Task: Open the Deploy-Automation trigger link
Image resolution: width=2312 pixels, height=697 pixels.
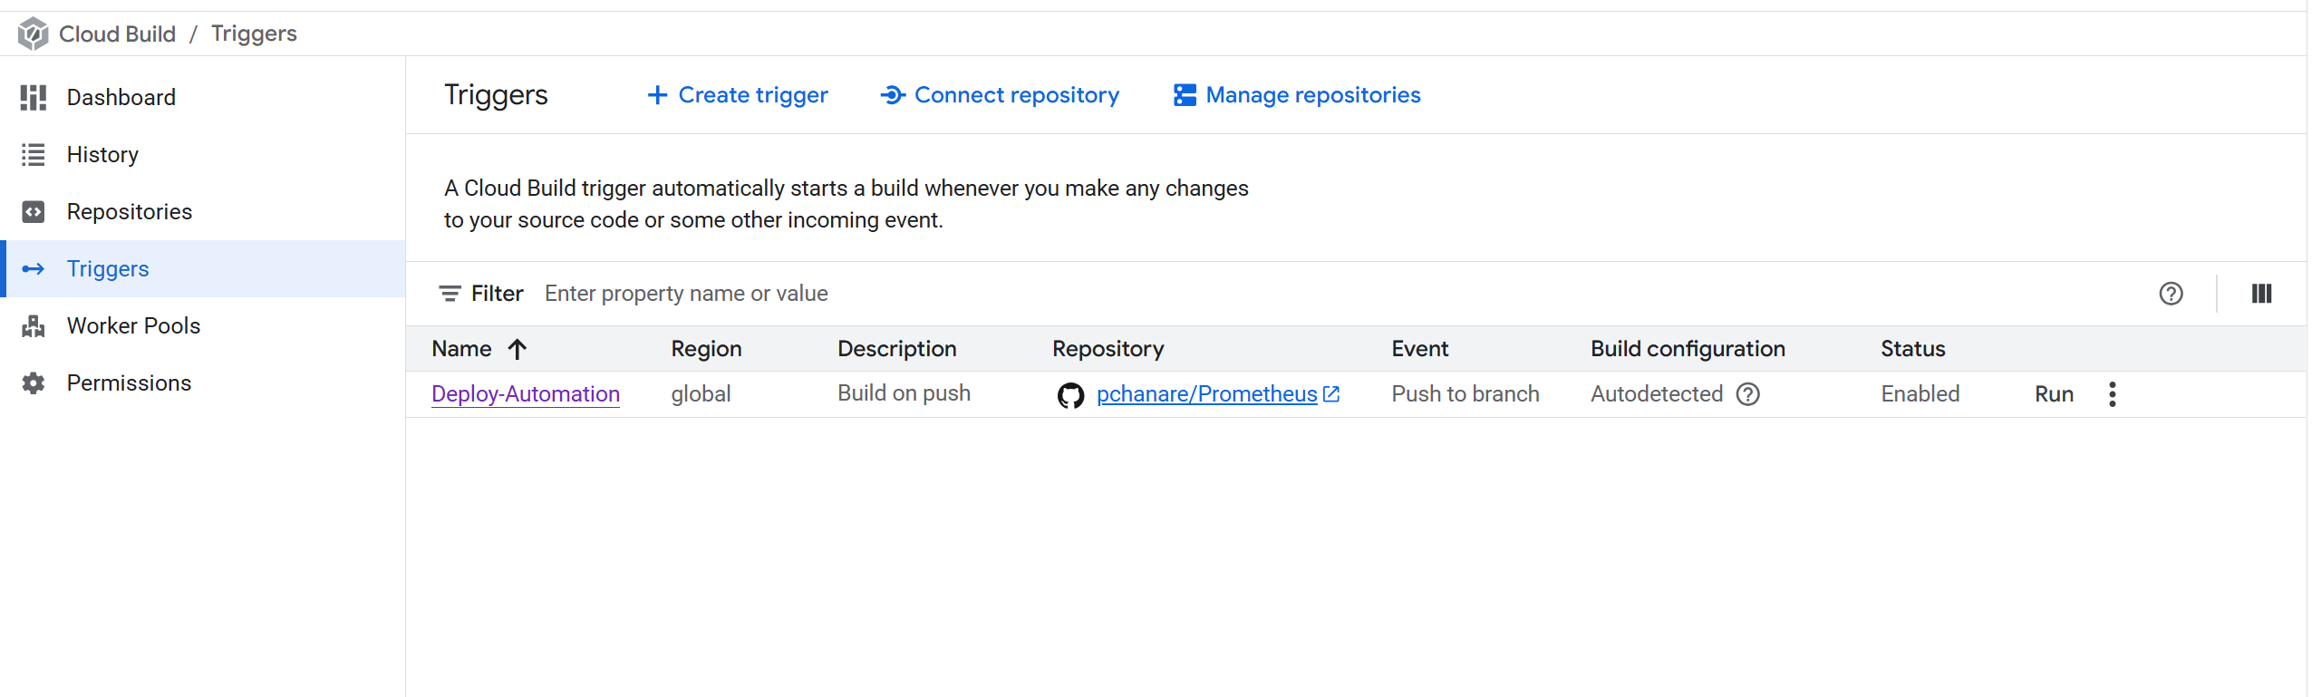Action: pyautogui.click(x=526, y=394)
